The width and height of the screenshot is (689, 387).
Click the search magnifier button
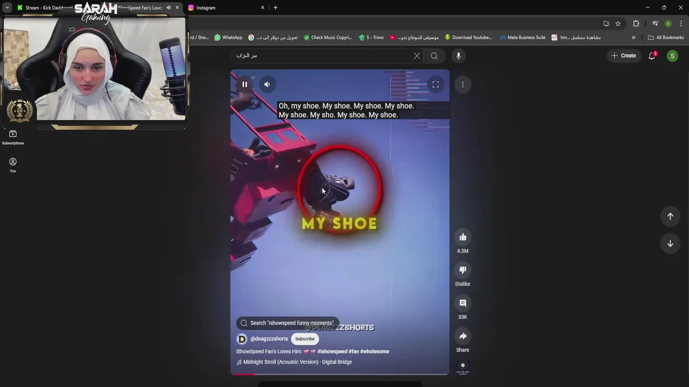pos(434,56)
